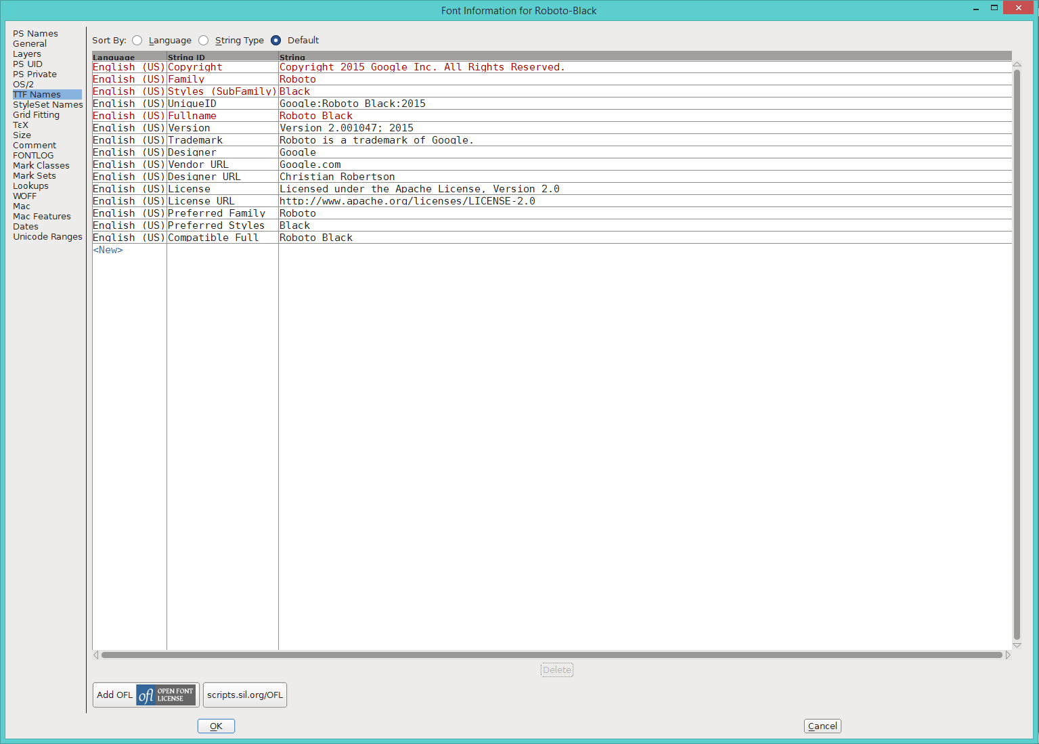Go to the Lookups section

30,186
